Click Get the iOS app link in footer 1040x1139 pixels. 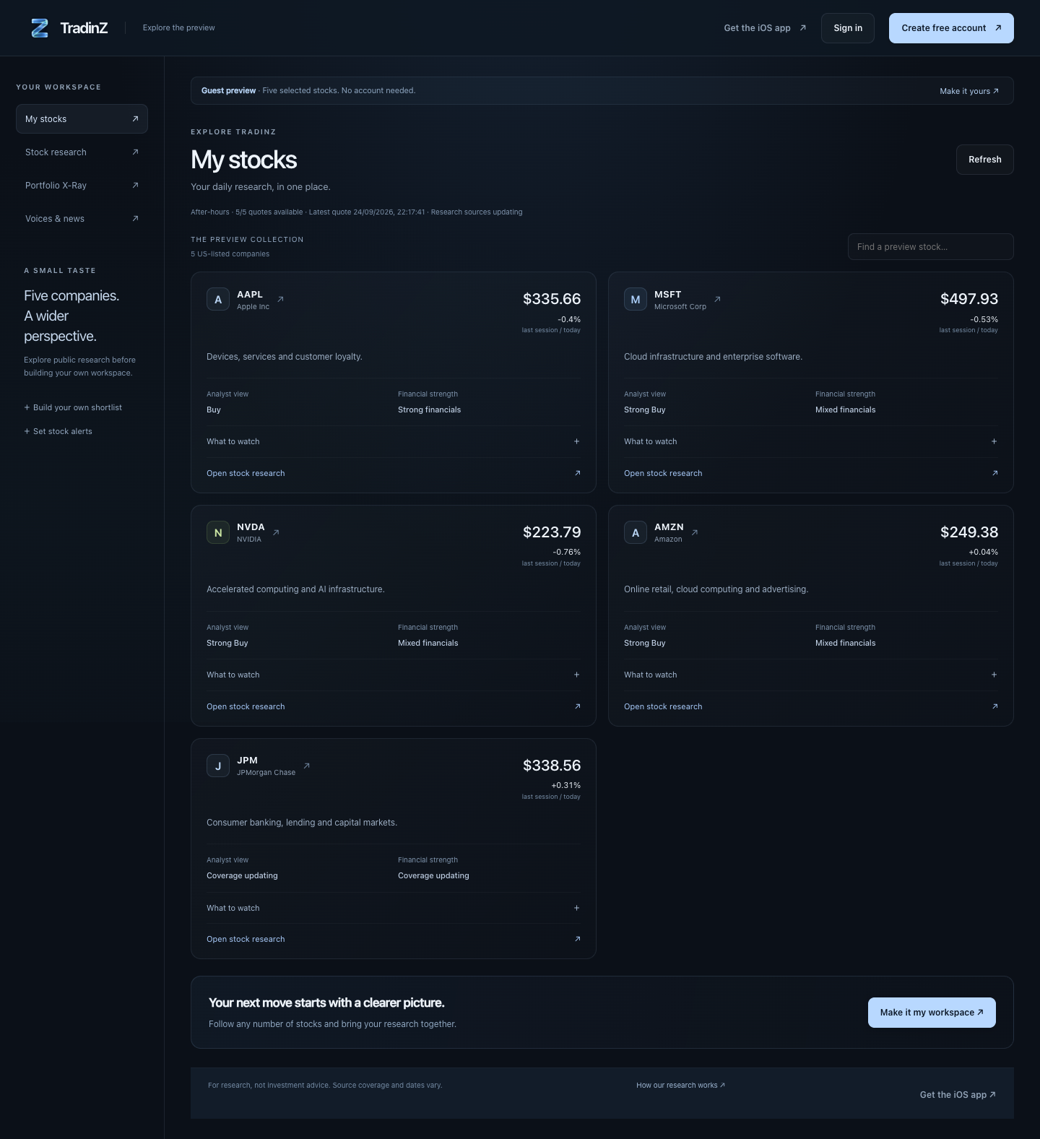coord(958,1095)
